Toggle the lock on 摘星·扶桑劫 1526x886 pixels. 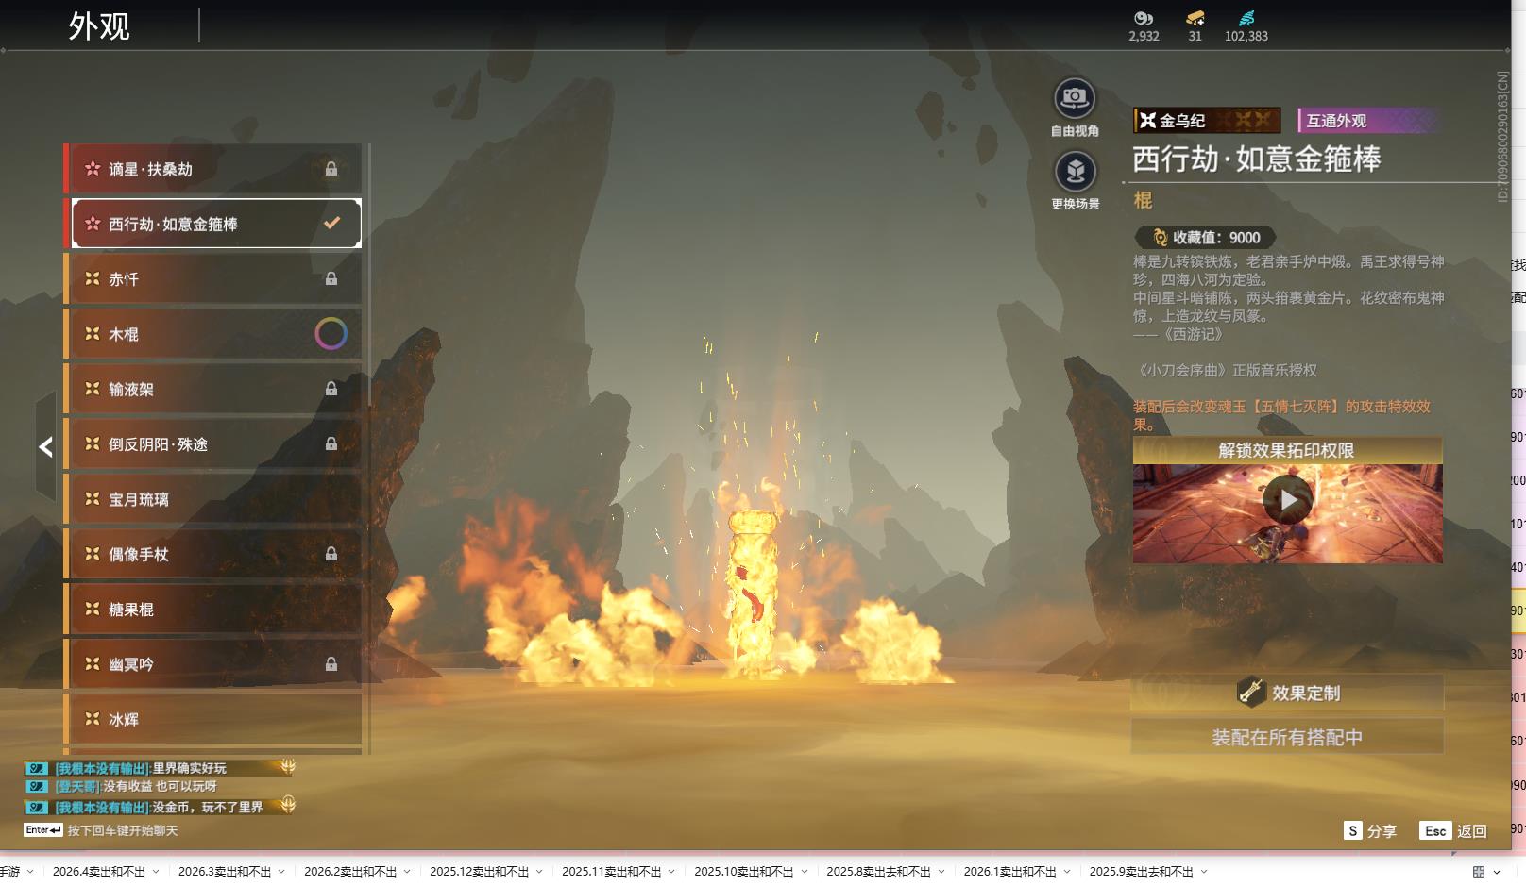point(331,169)
